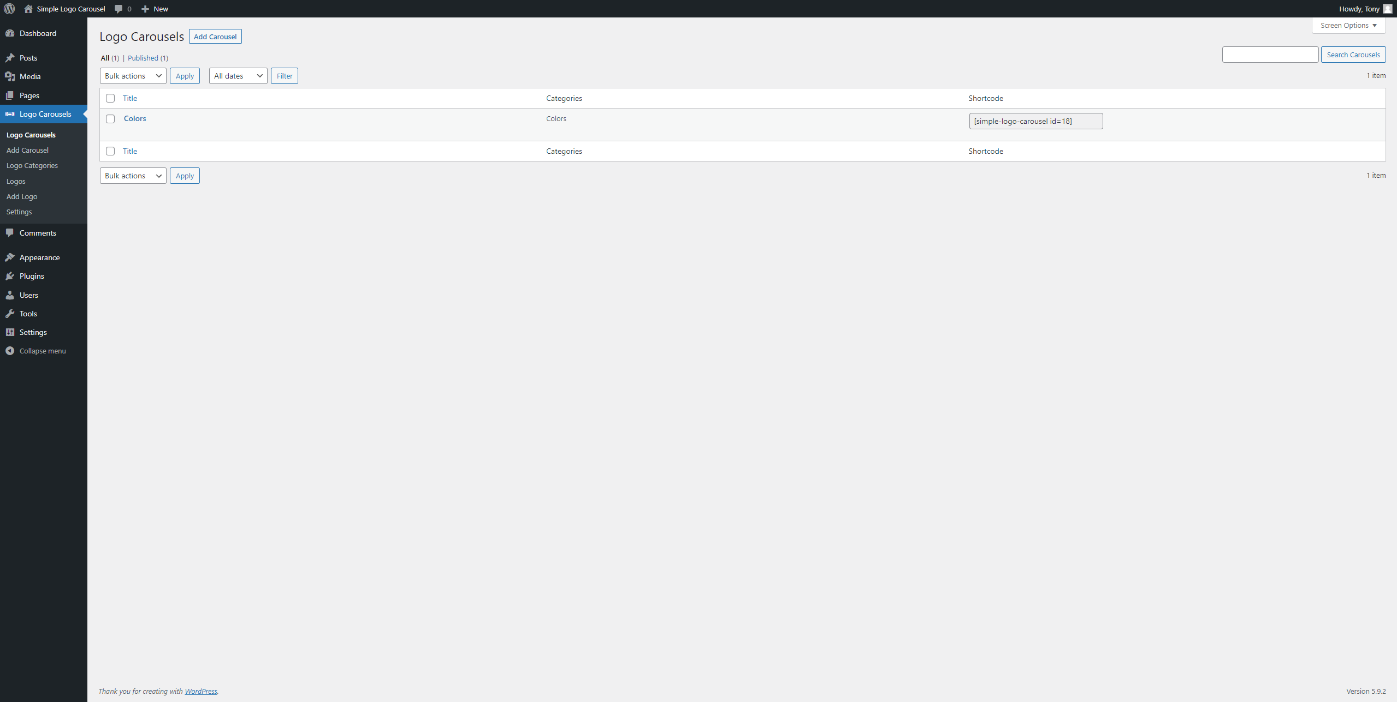This screenshot has height=702, width=1397.
Task: Click the Media icon in sidebar
Action: click(x=10, y=76)
